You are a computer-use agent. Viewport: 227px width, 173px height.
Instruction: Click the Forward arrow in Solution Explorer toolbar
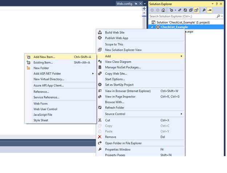pyautogui.click(x=158, y=10)
